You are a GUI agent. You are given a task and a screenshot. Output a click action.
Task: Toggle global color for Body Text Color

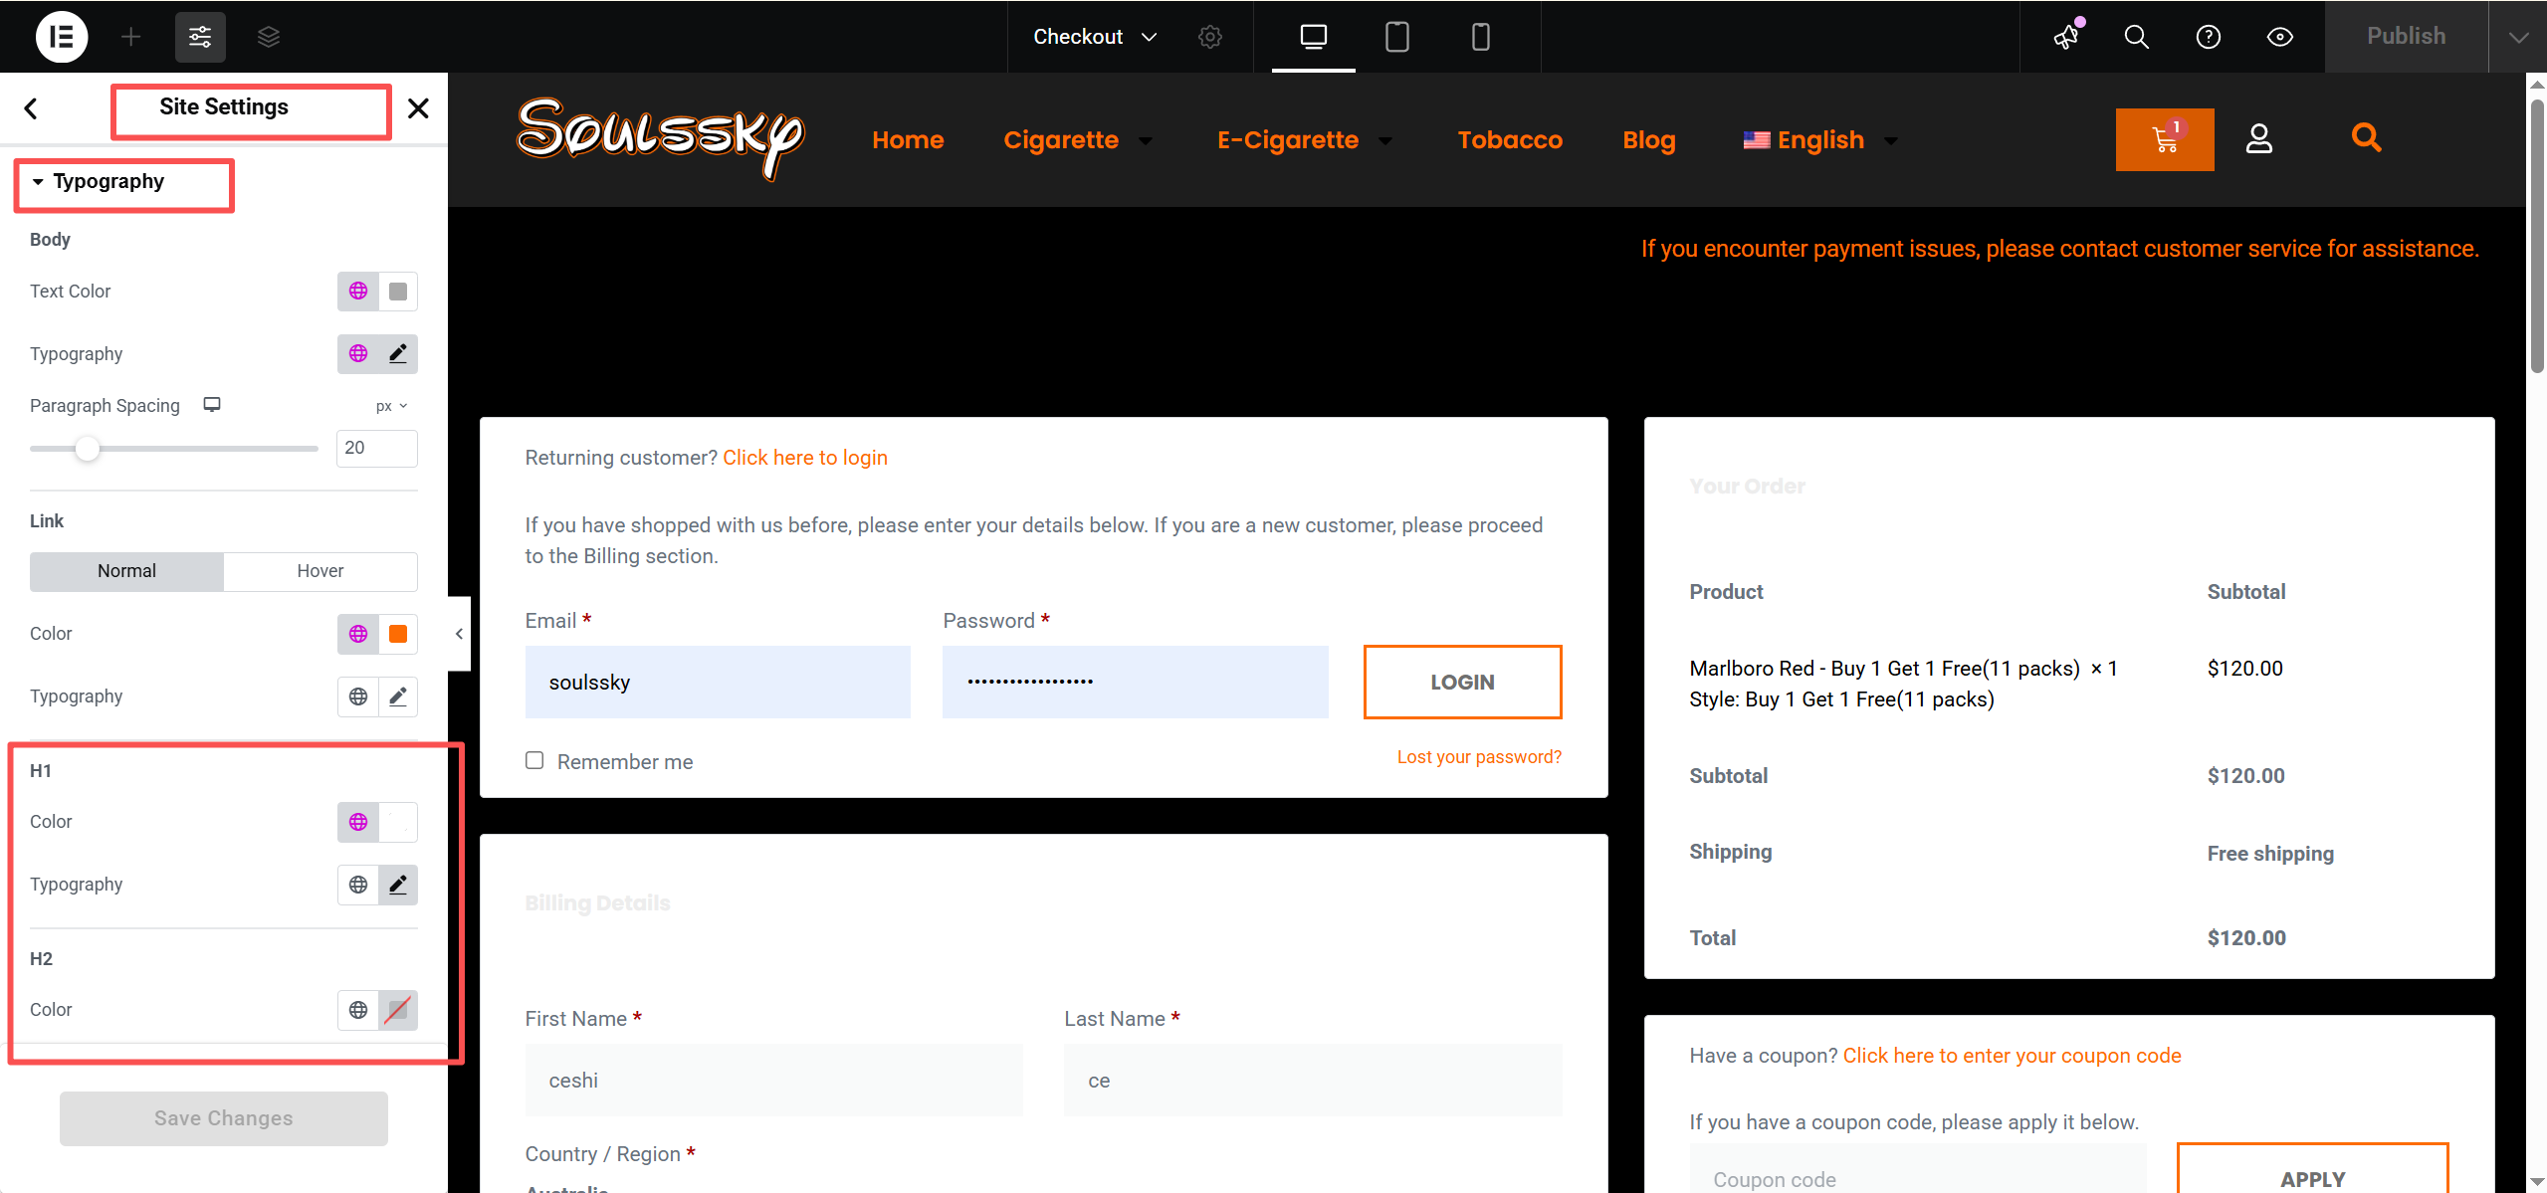coord(358,292)
